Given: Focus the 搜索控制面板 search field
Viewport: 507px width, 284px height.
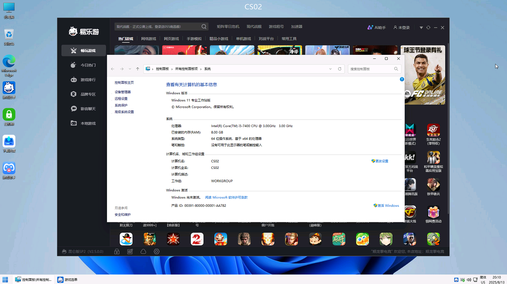Looking at the screenshot, I should point(375,69).
